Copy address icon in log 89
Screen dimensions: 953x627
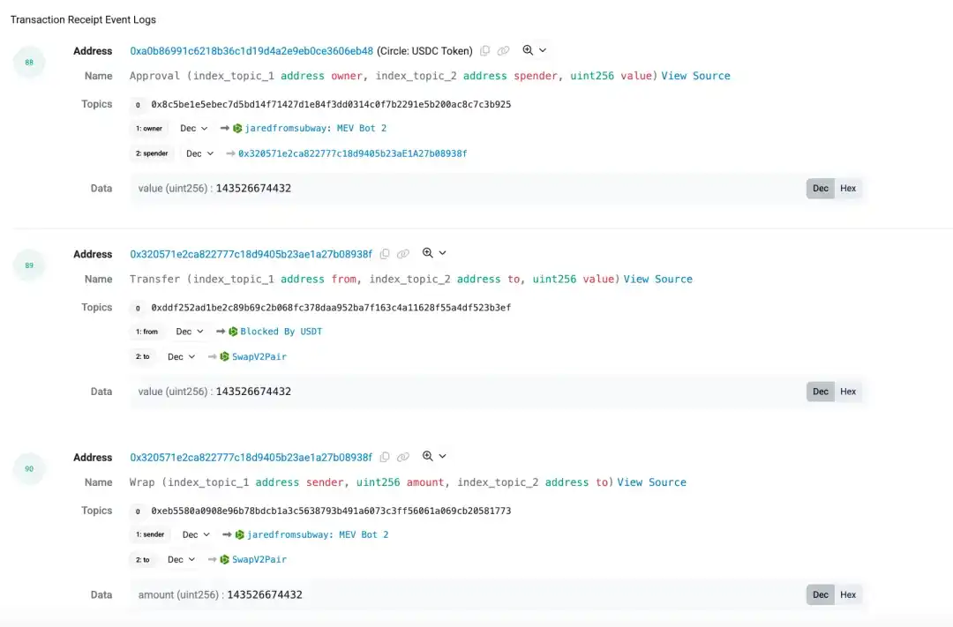tap(385, 254)
